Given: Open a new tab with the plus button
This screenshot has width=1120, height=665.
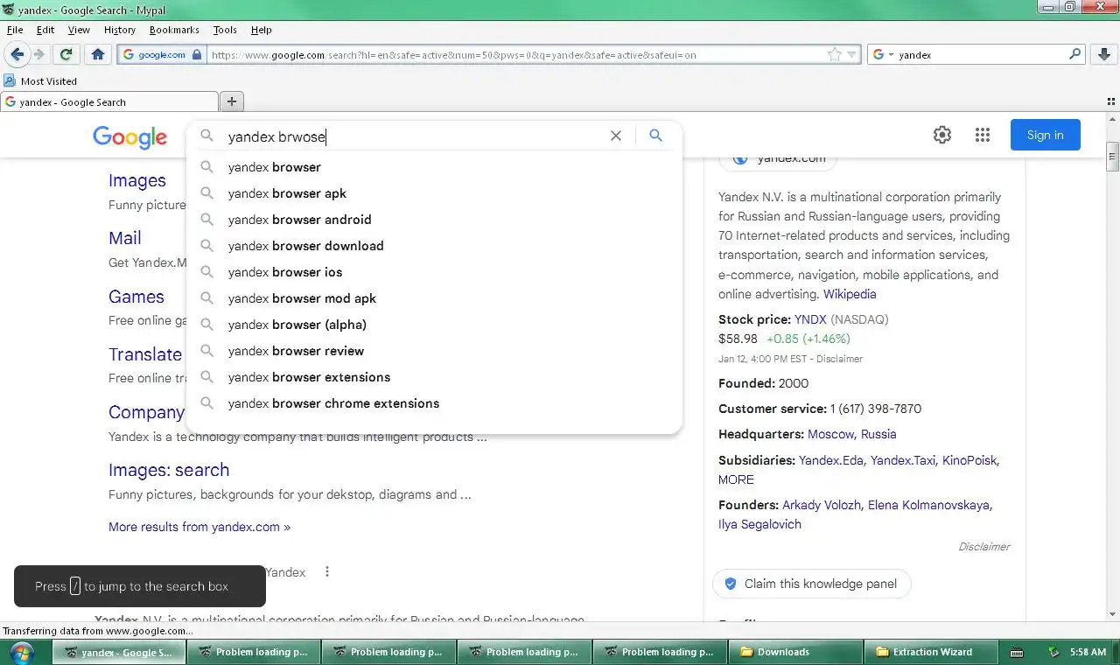Looking at the screenshot, I should pyautogui.click(x=232, y=101).
